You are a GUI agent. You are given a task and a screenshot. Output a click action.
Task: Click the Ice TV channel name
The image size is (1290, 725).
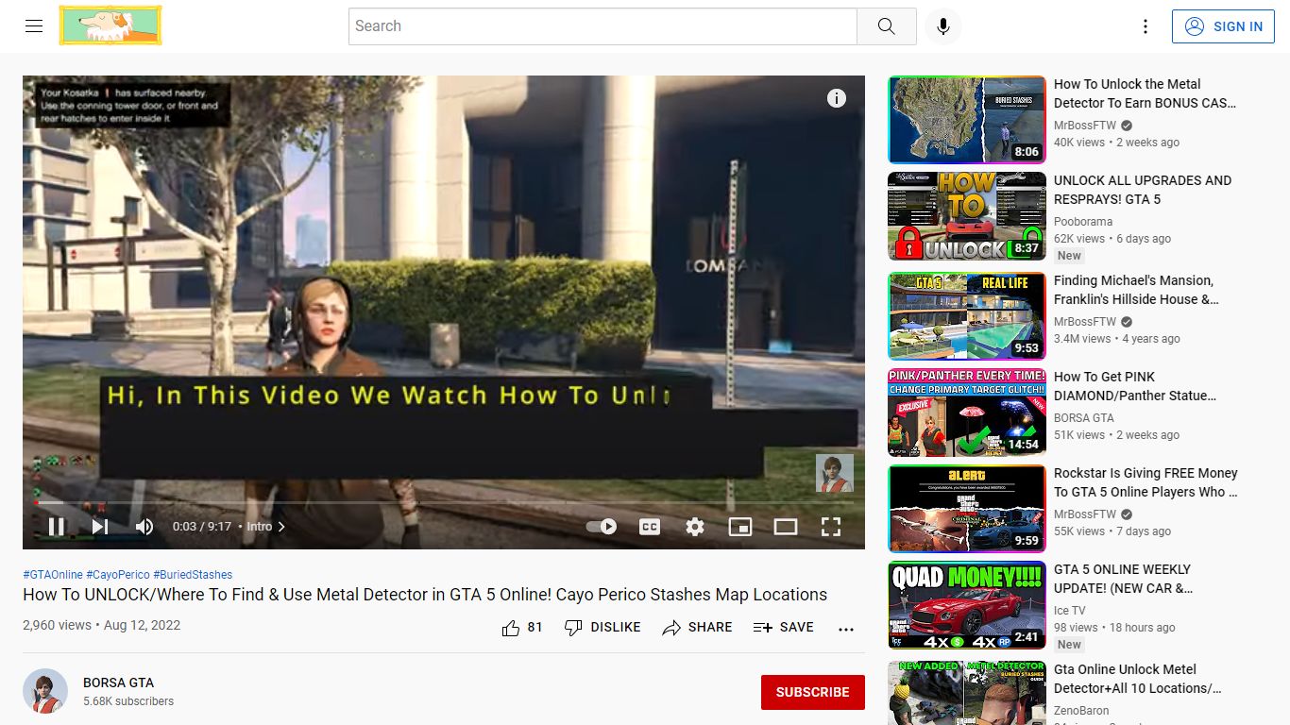tap(1070, 611)
